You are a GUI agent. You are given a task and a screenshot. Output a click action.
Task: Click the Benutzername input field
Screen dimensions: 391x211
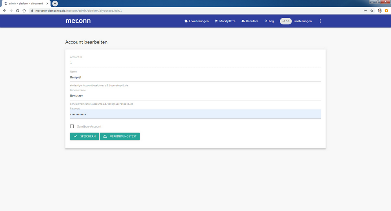coord(195,96)
